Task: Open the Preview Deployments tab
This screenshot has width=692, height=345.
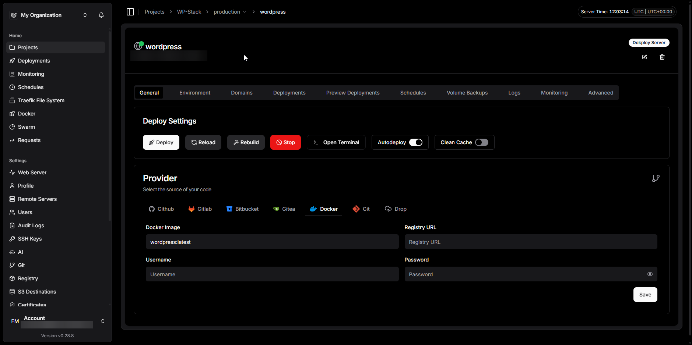Action: point(353,93)
